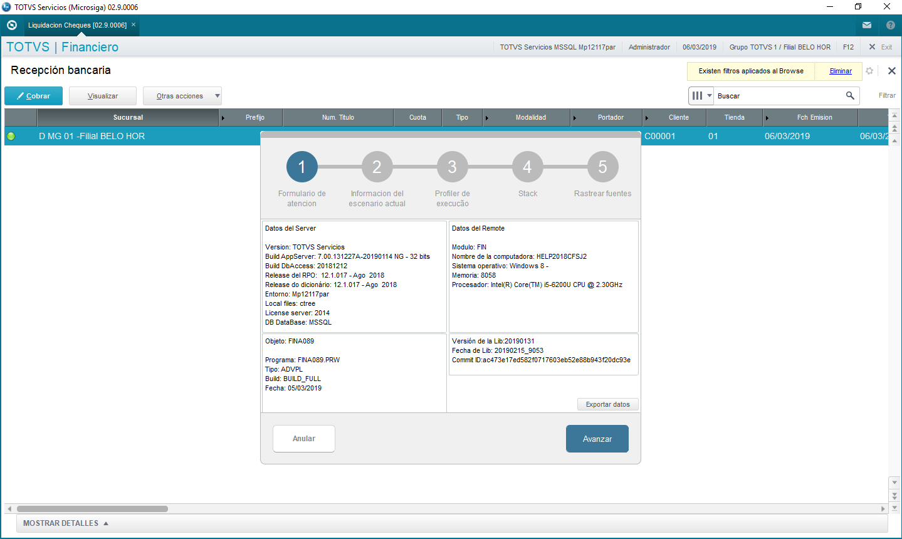Close the Liquidacion Cheques tab
This screenshot has width=902, height=539.
point(134,25)
